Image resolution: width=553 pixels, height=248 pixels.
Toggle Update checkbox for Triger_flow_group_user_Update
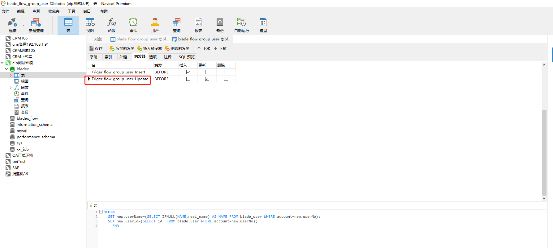(x=207, y=79)
